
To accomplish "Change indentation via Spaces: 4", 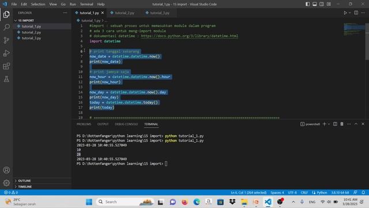I will click(x=277, y=192).
